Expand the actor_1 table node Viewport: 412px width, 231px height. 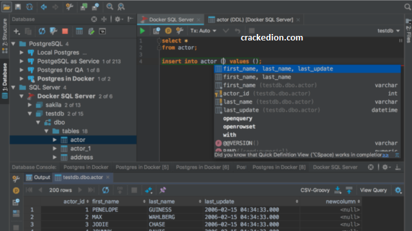55,148
